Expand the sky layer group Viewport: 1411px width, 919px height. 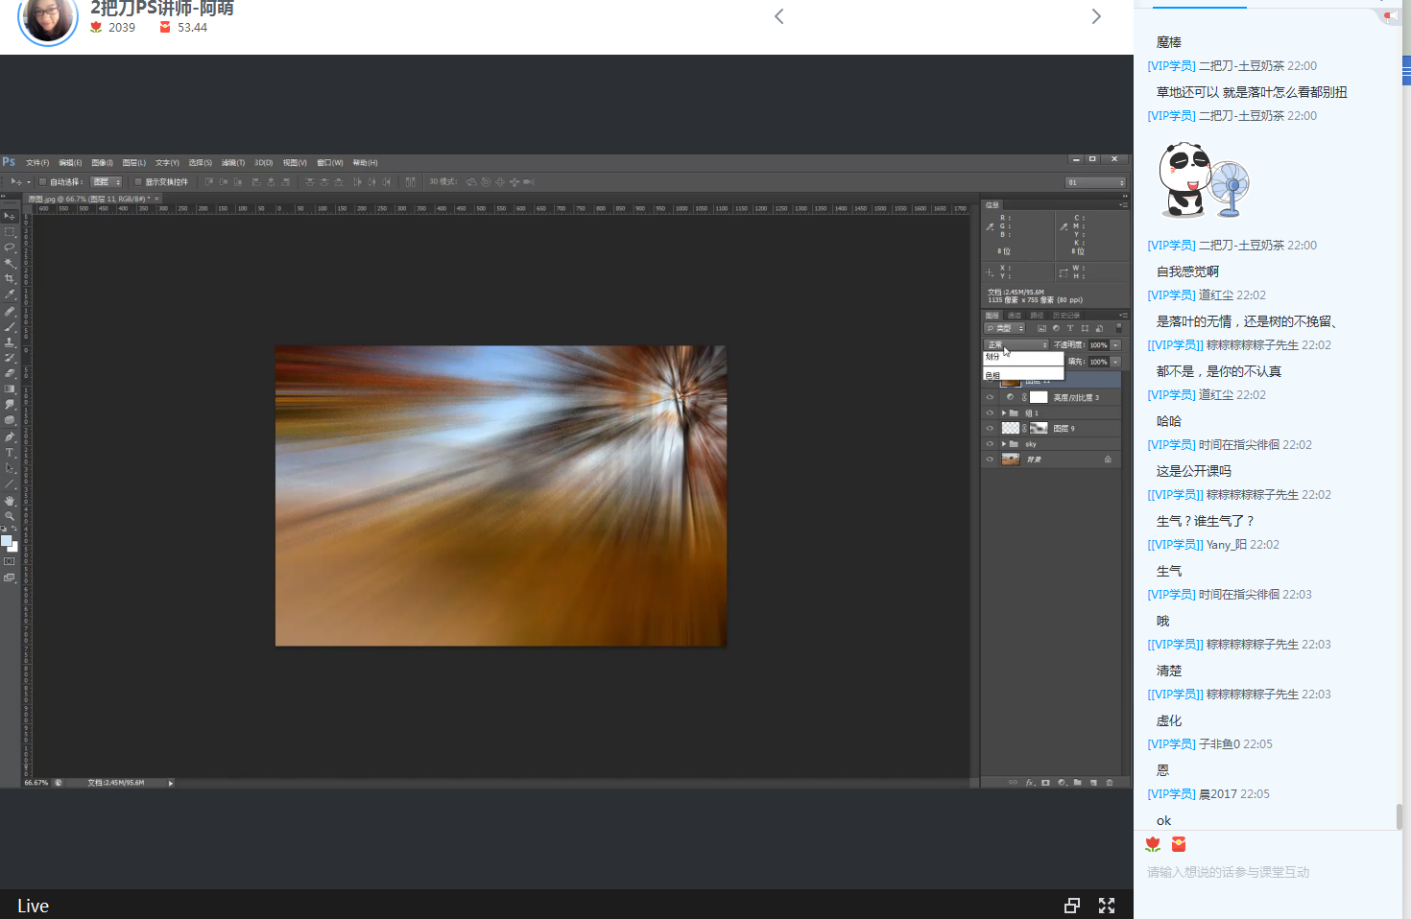(1004, 444)
